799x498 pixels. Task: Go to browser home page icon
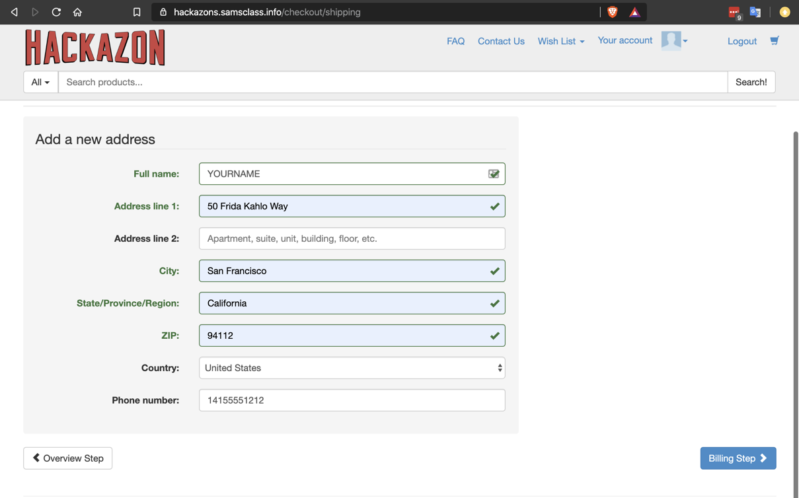pos(77,12)
